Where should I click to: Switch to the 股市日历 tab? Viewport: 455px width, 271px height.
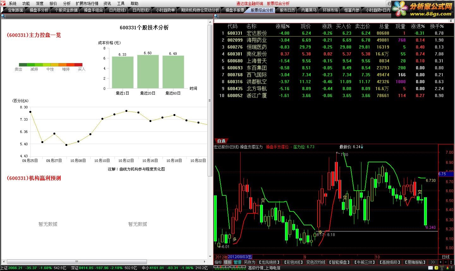(287, 10)
